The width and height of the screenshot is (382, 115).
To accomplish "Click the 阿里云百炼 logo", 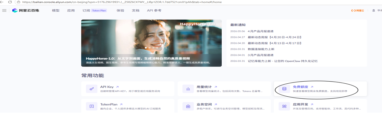I will pos(25,11).
